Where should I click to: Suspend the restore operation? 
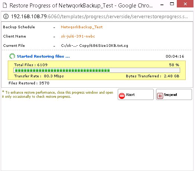click(x=174, y=94)
